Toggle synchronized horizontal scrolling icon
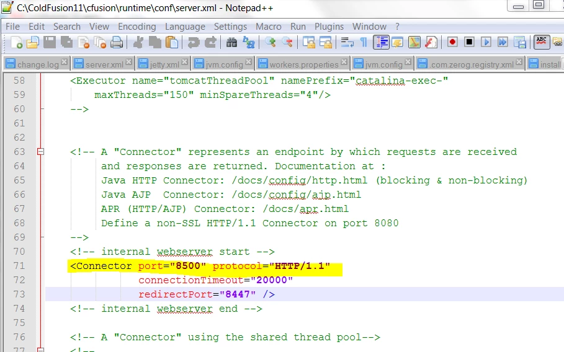The image size is (564, 352). coord(326,42)
